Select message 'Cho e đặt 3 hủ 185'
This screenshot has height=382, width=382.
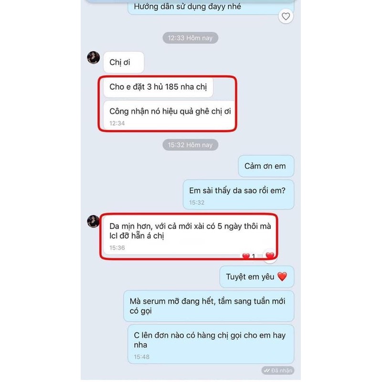click(x=158, y=87)
